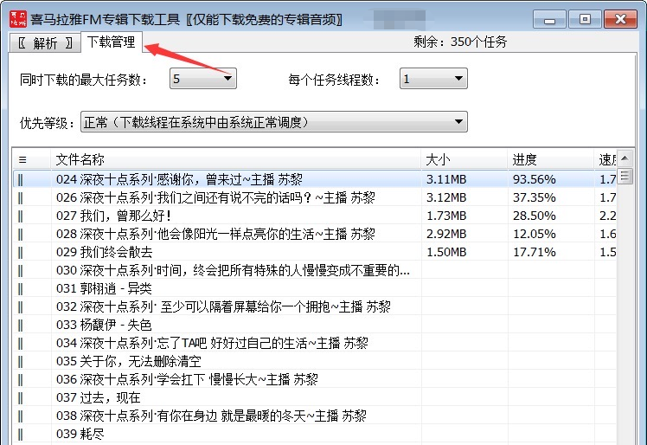
Task: Click the vertical scrollbar thumb
Action: coord(625,176)
